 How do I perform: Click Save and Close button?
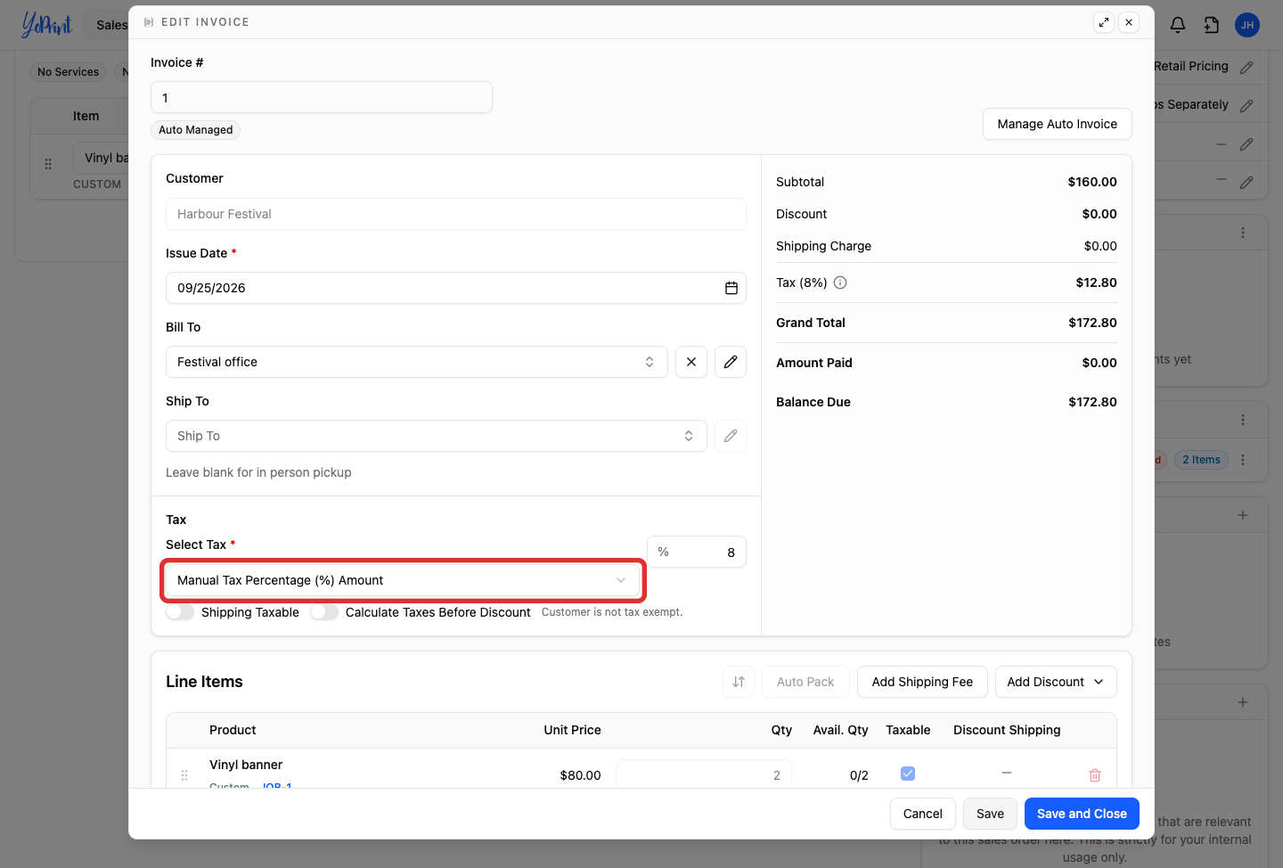pyautogui.click(x=1082, y=814)
